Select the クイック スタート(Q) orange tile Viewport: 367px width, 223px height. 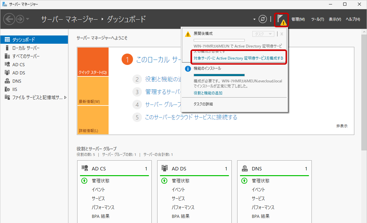(93, 62)
